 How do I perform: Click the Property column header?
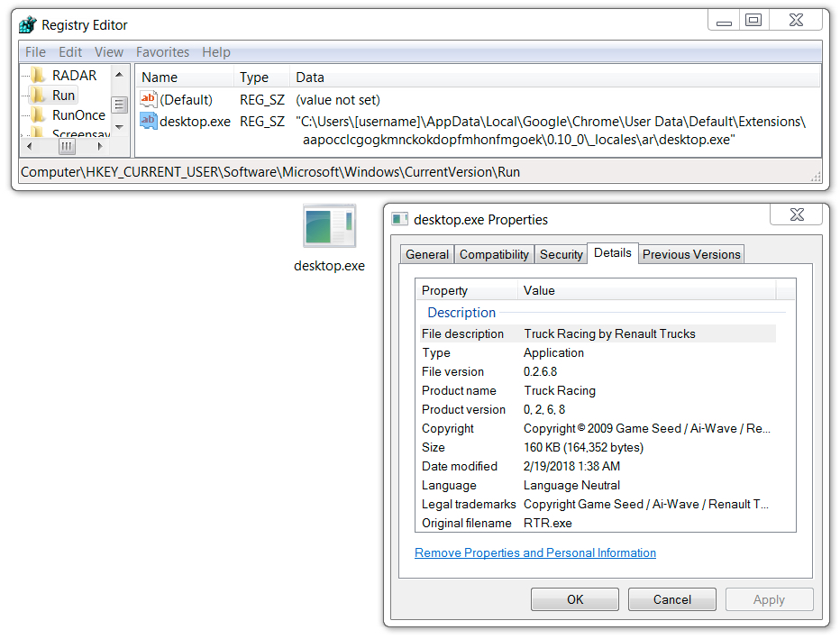(467, 290)
